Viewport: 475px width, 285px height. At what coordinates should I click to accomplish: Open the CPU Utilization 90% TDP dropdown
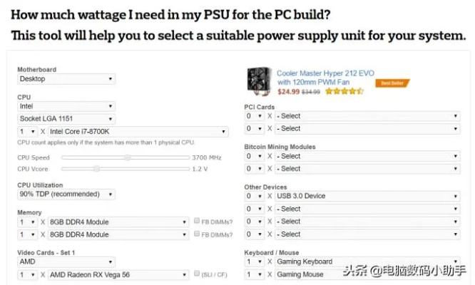coord(66,195)
